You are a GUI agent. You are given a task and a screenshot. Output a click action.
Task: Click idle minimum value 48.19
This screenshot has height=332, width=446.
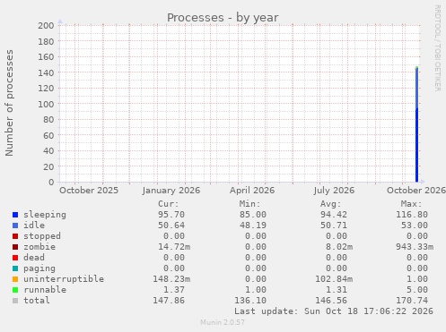point(253,226)
